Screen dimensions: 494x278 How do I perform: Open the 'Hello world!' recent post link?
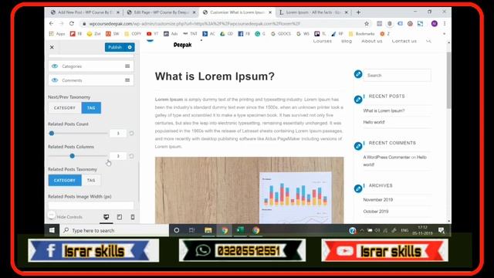374,122
